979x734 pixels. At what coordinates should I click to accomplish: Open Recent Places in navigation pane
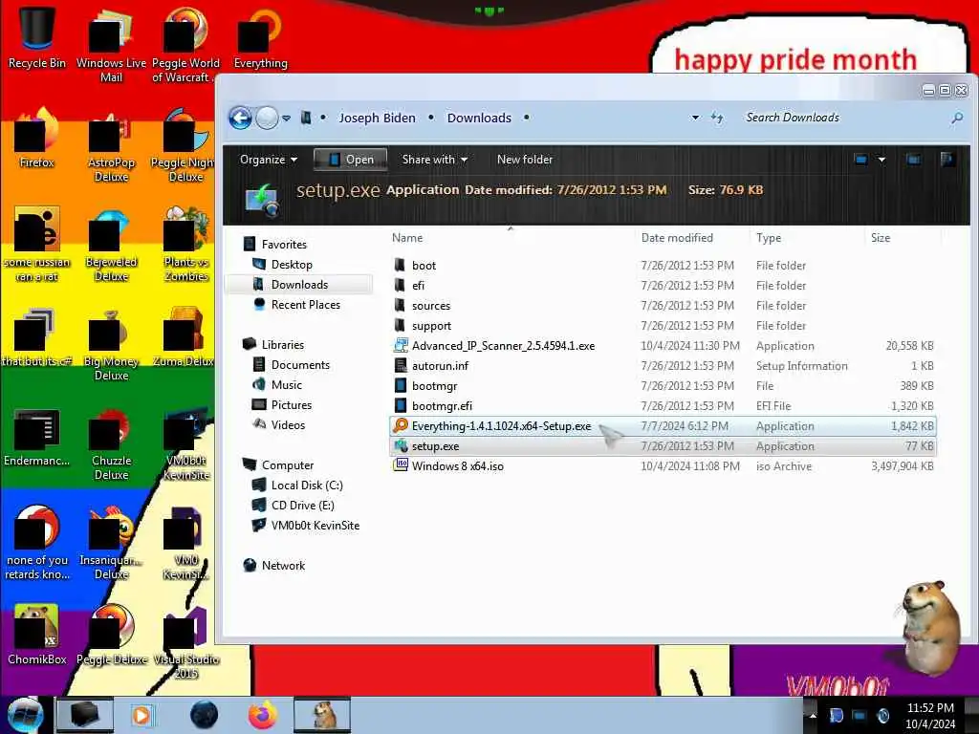point(306,305)
